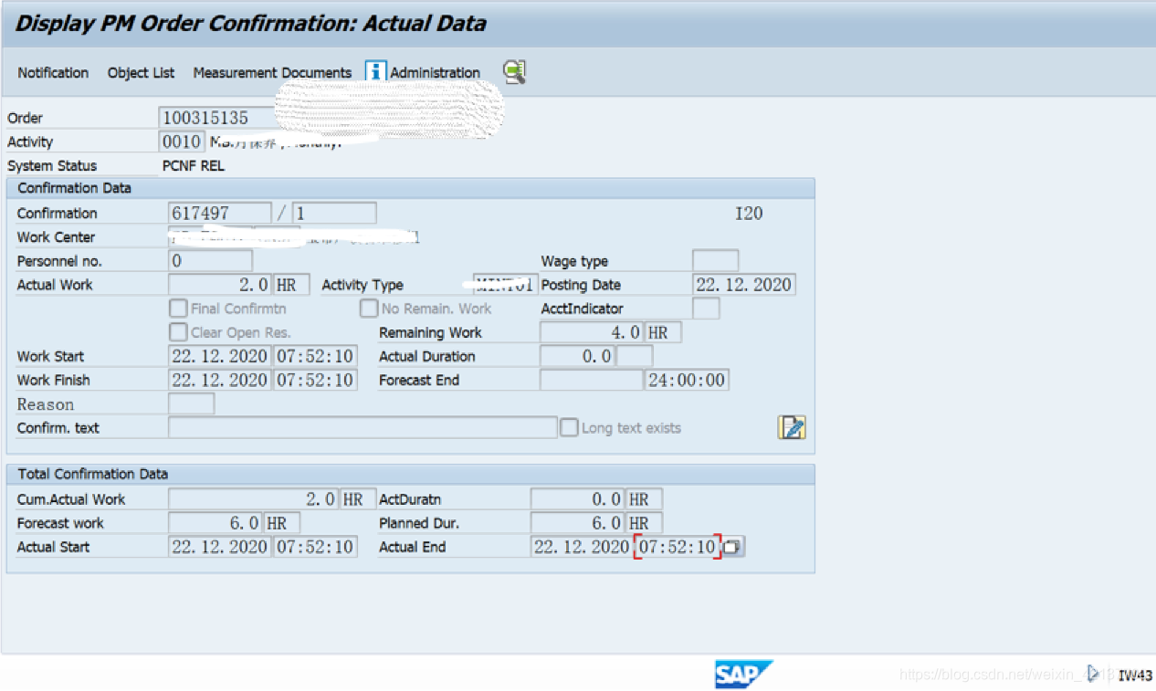Click the I20 status text
This screenshot has width=1156, height=691.
(749, 213)
